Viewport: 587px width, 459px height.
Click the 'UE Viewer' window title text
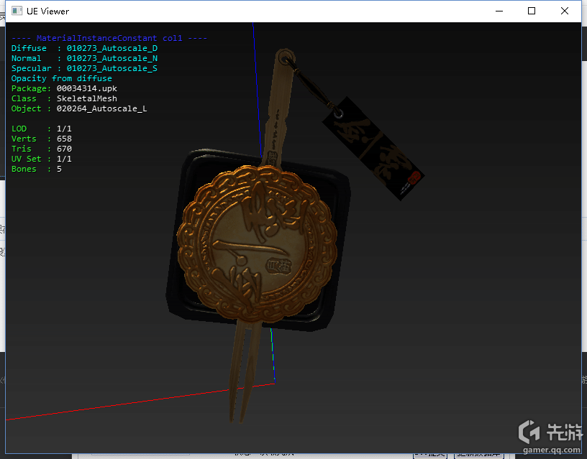point(48,11)
